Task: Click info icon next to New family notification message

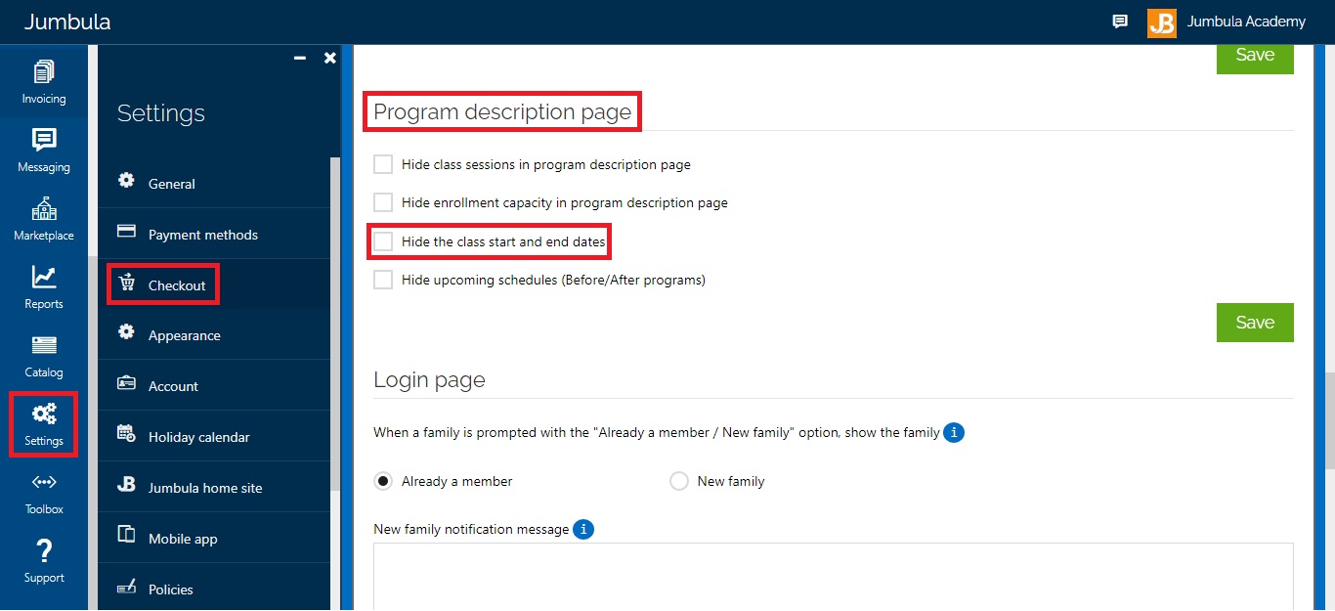Action: [x=583, y=529]
